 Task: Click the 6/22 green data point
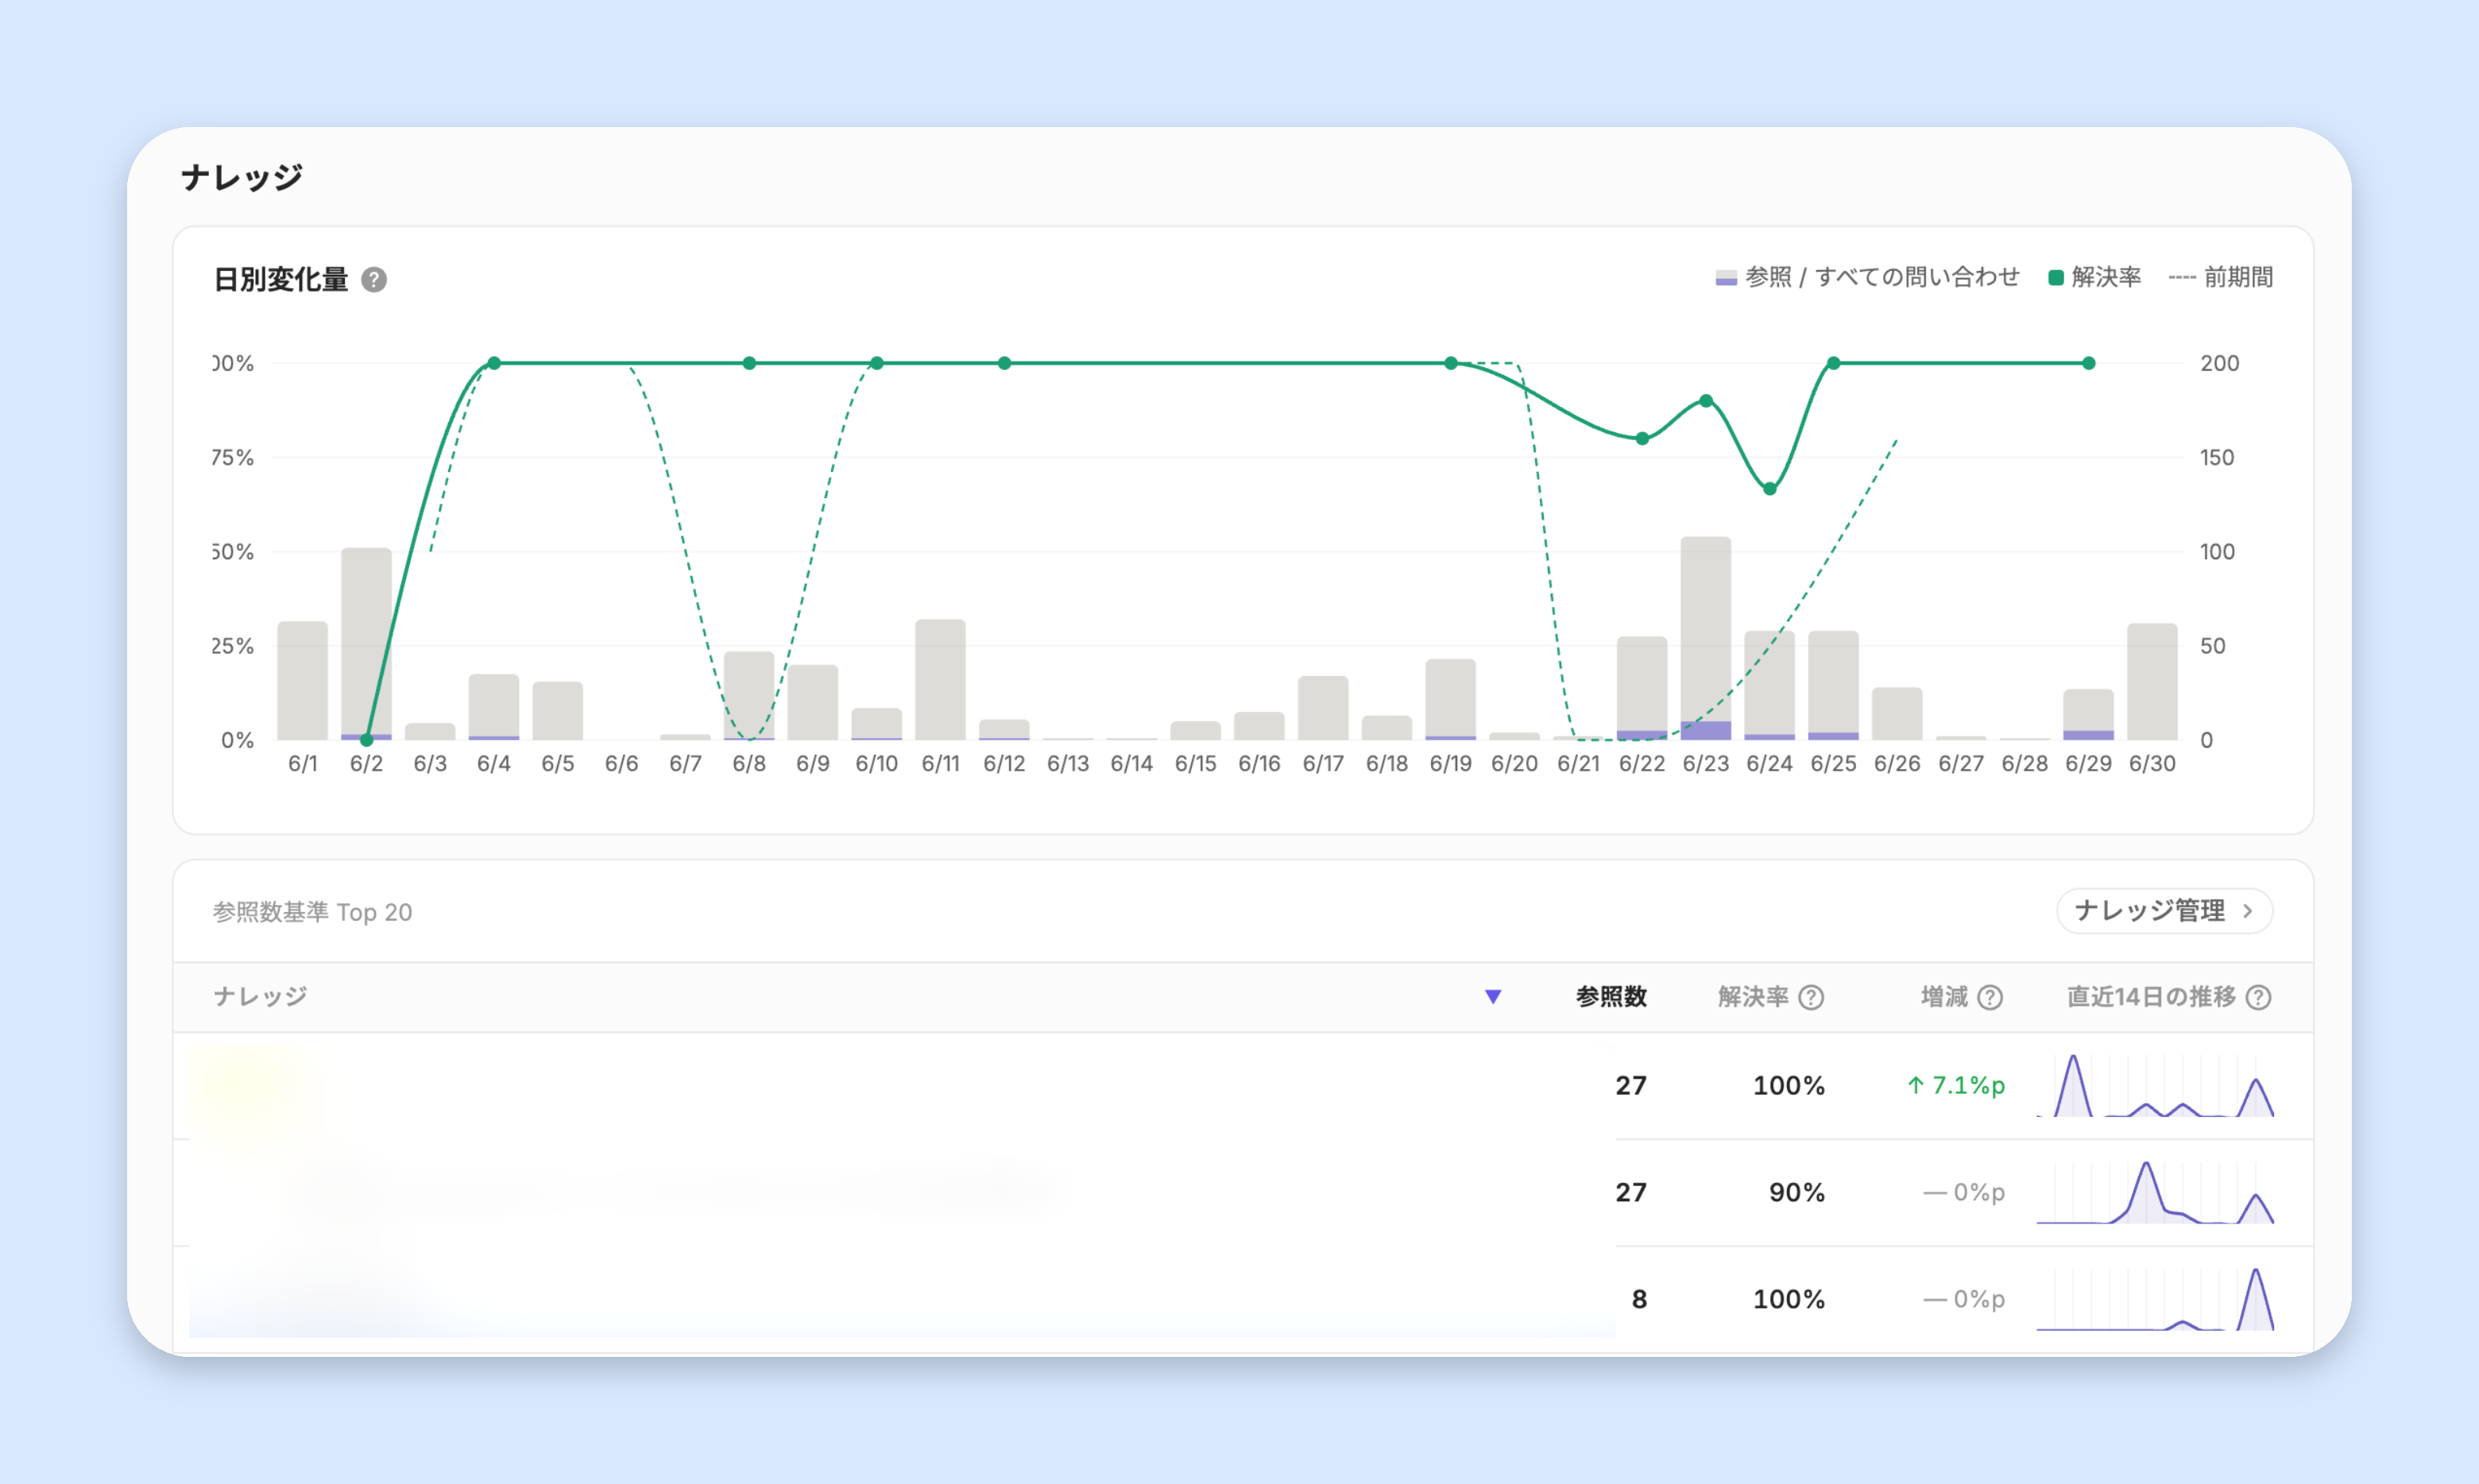(x=1642, y=438)
